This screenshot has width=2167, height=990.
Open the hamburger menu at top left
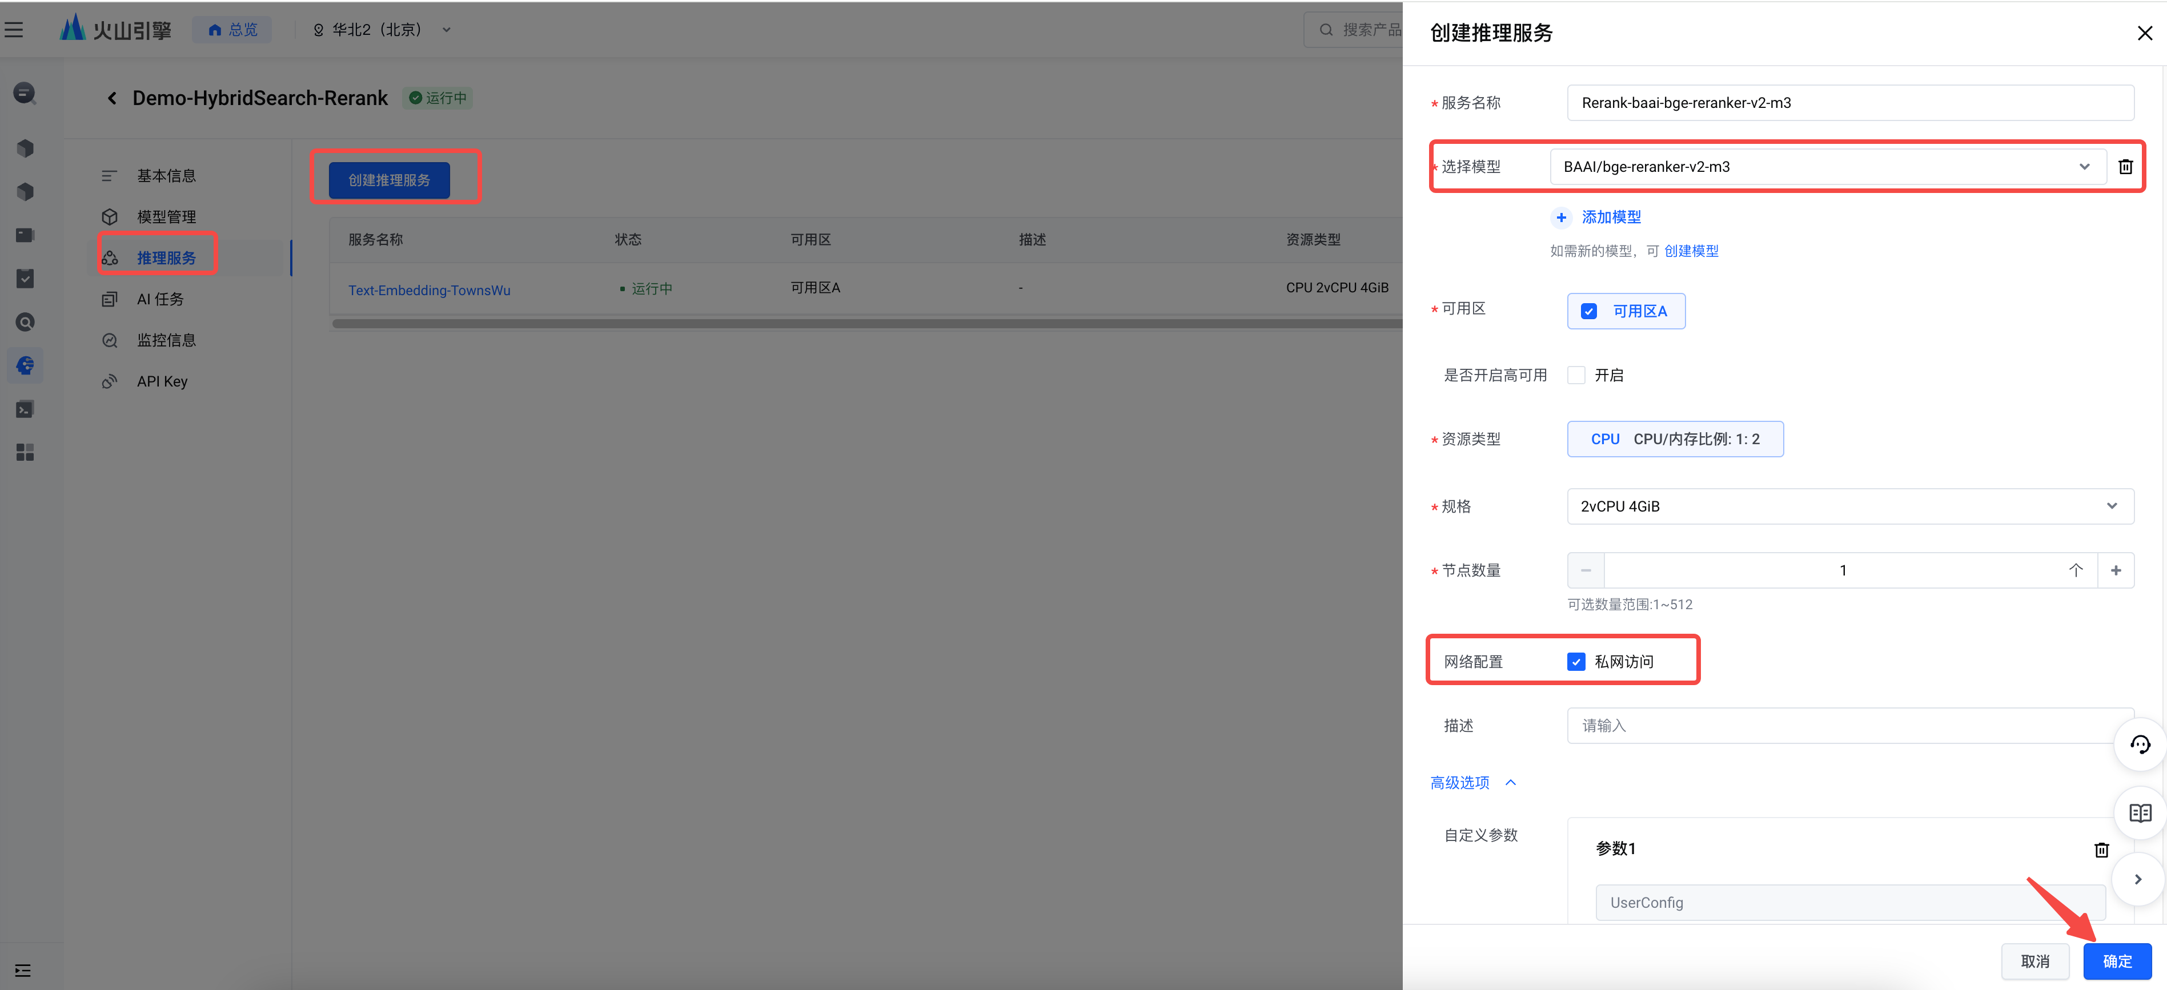[x=14, y=30]
